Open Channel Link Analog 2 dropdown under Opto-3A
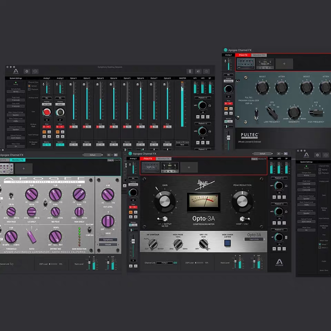This screenshot has width=331, height=331. pos(164,263)
